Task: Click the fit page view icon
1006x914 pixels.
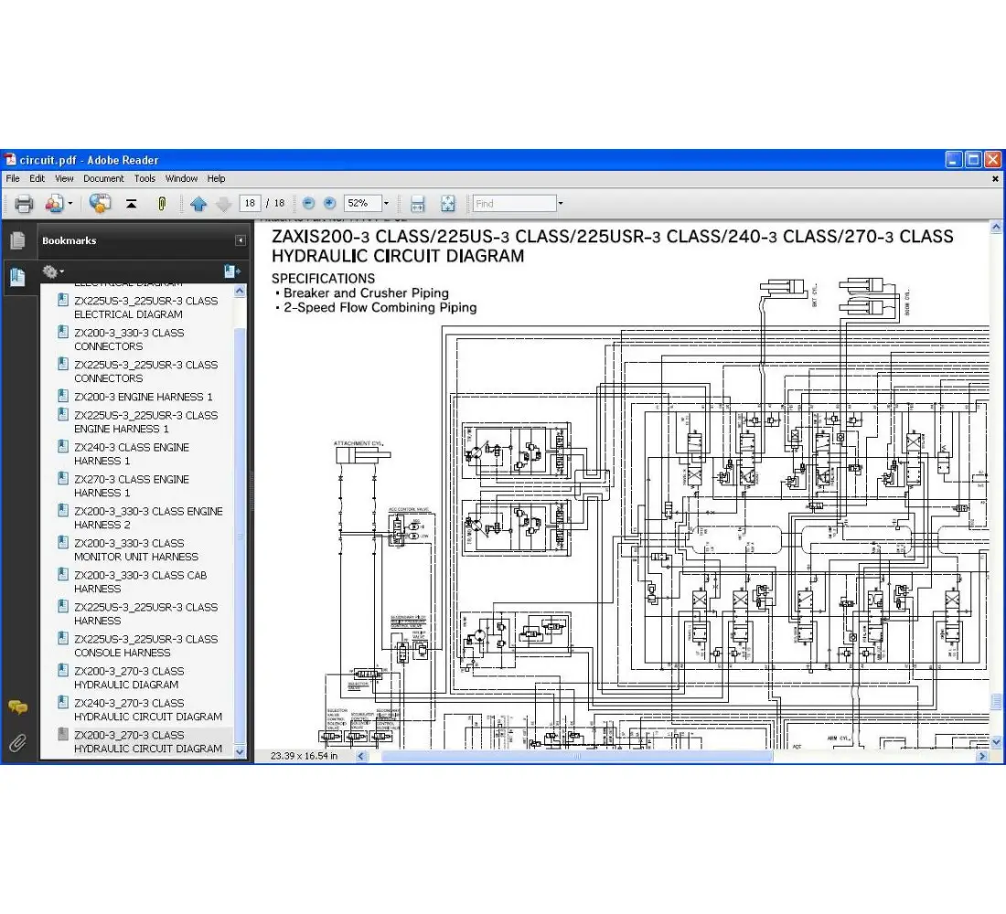Action: tap(447, 204)
